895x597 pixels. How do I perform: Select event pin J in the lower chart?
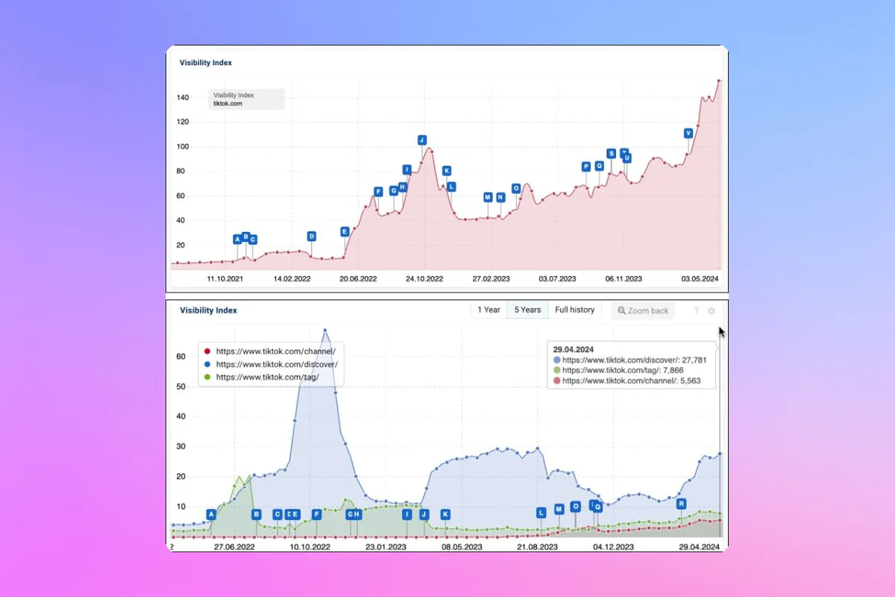[424, 514]
